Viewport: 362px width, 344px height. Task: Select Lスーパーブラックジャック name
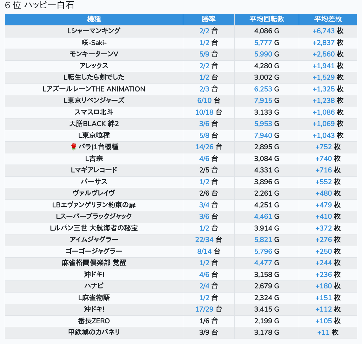[94, 217]
